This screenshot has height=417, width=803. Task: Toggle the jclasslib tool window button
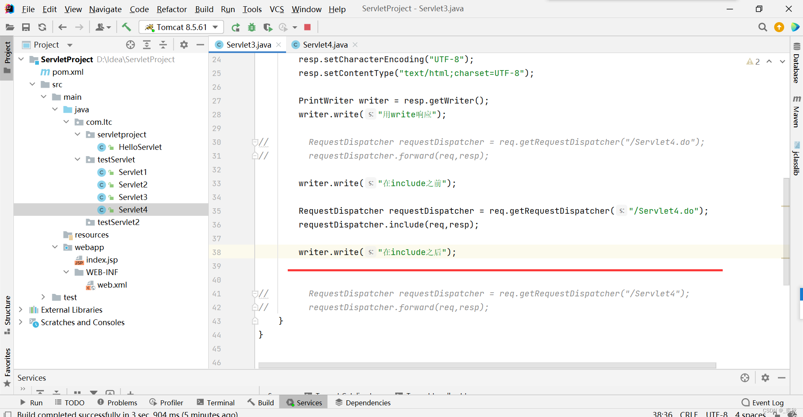pos(796,159)
